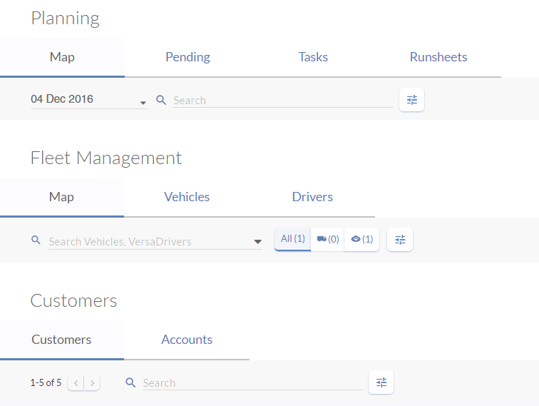Expand the Search Vehicles, VersaDrivers dropdown arrow

(x=257, y=242)
